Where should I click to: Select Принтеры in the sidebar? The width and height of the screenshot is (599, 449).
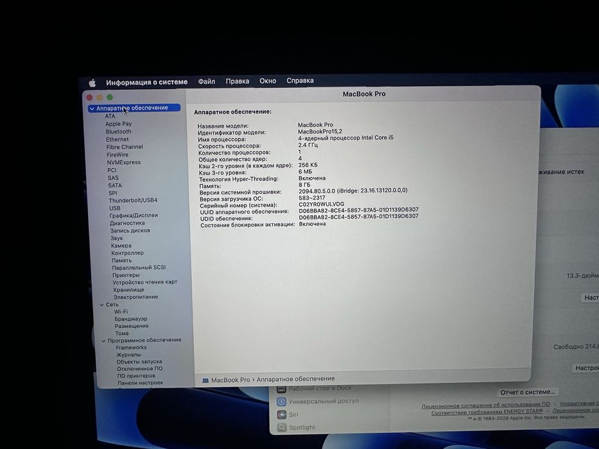(126, 275)
